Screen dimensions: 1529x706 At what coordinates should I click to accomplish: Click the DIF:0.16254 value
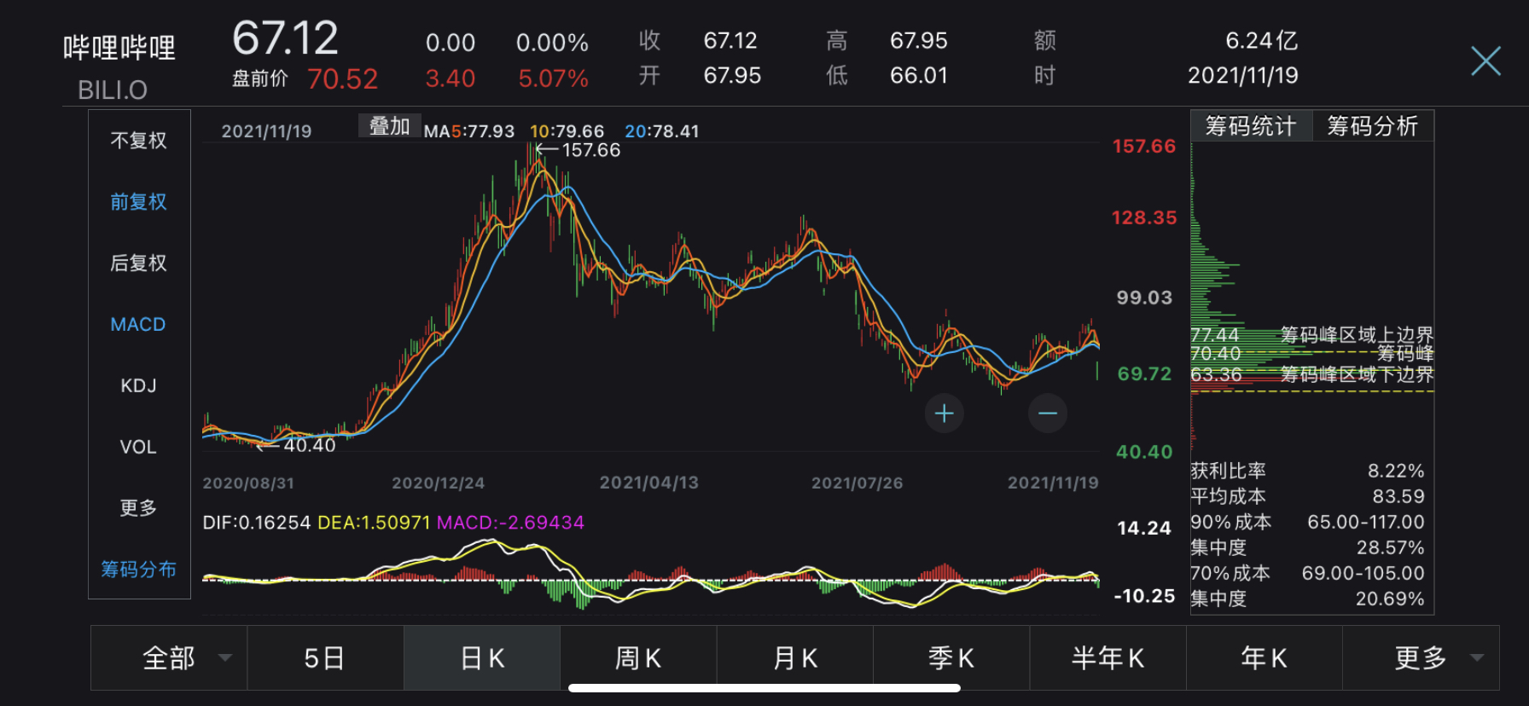[257, 523]
